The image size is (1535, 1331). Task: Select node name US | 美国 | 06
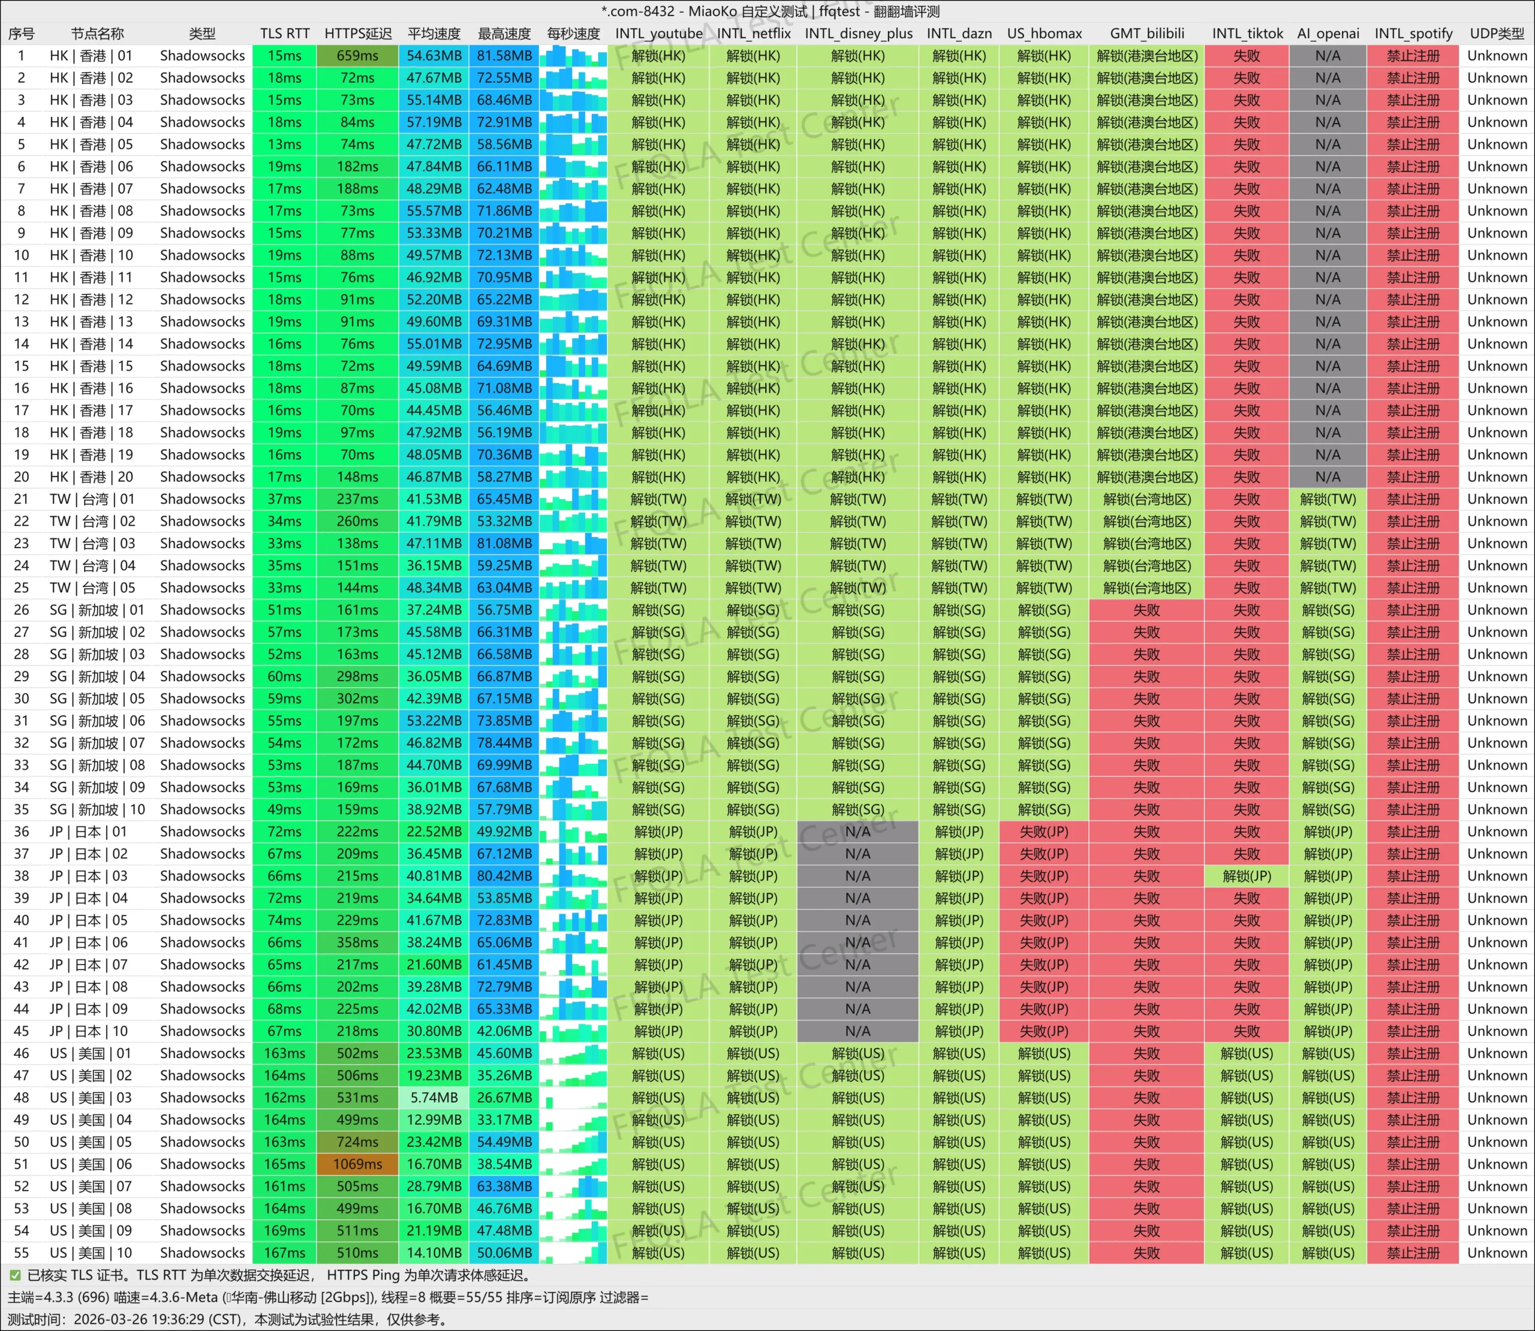91,1164
